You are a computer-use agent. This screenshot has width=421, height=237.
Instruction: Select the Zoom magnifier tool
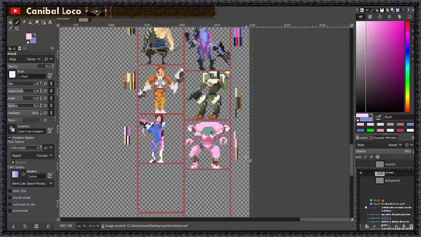coord(17,29)
